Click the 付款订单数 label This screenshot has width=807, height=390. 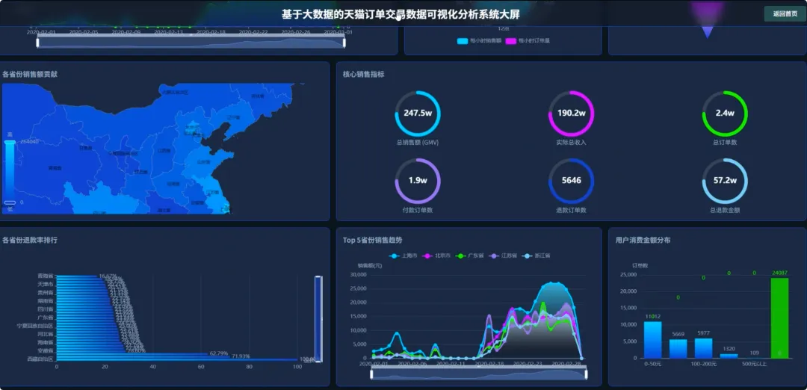click(418, 210)
